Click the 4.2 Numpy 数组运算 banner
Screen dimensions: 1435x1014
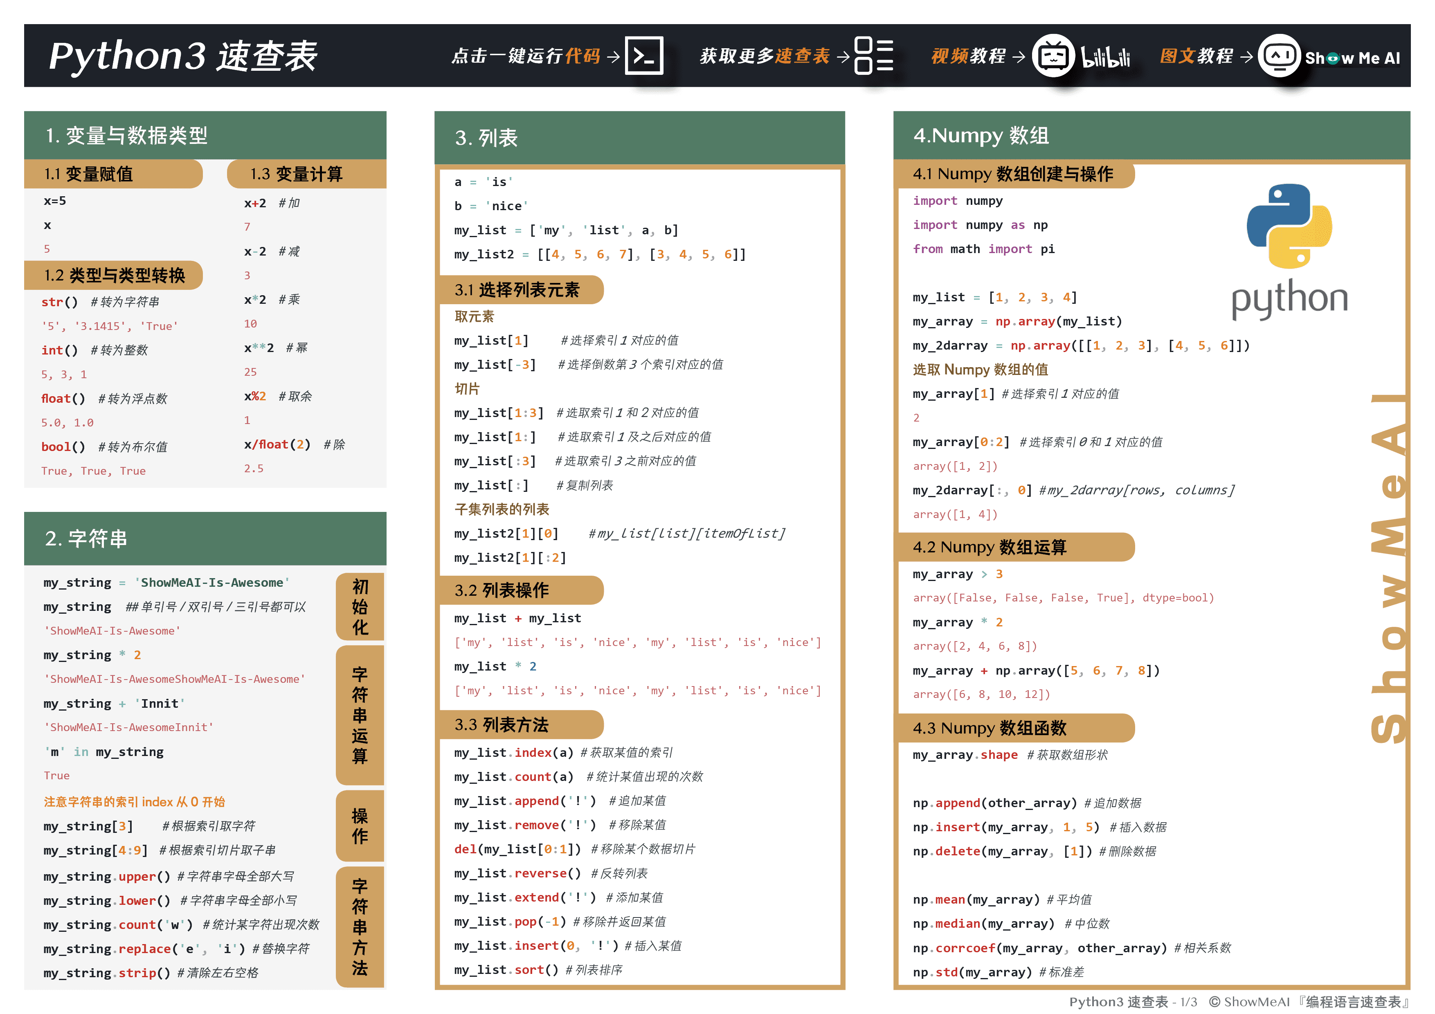(991, 547)
